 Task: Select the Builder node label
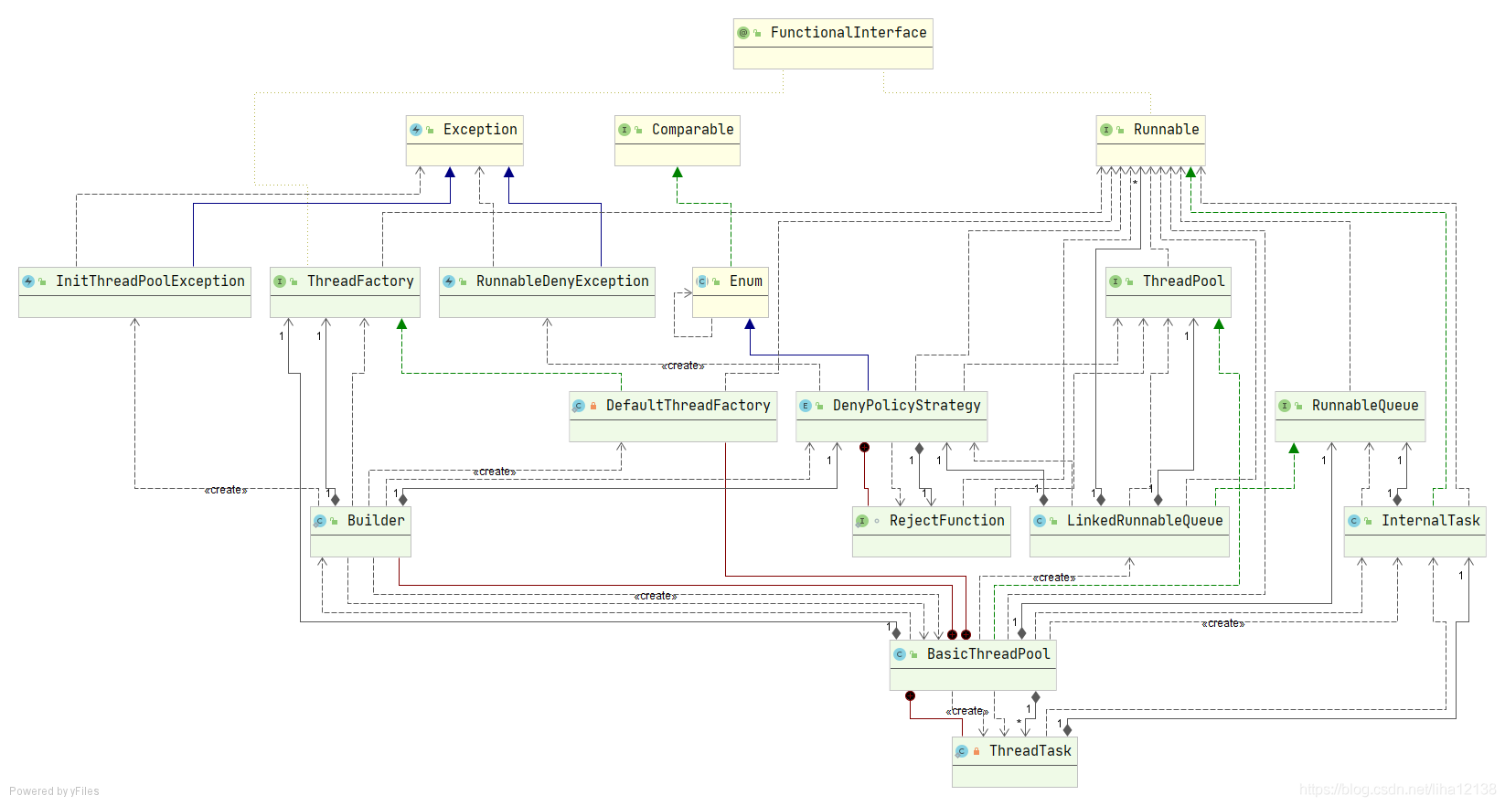(376, 521)
